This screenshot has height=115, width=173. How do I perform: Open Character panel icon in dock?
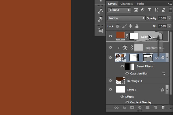pyautogui.click(x=100, y=11)
